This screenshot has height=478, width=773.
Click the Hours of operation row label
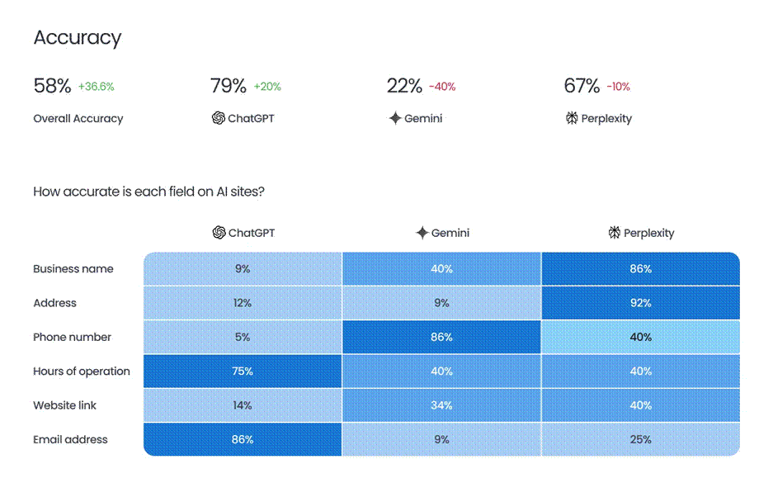pos(82,372)
